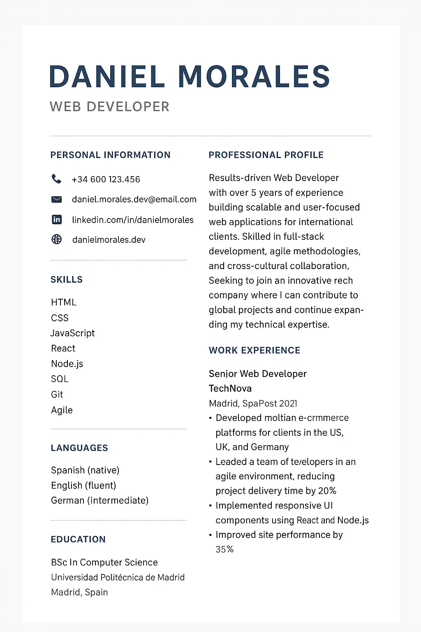Click the phone number +34 600 123.456

pos(106,179)
